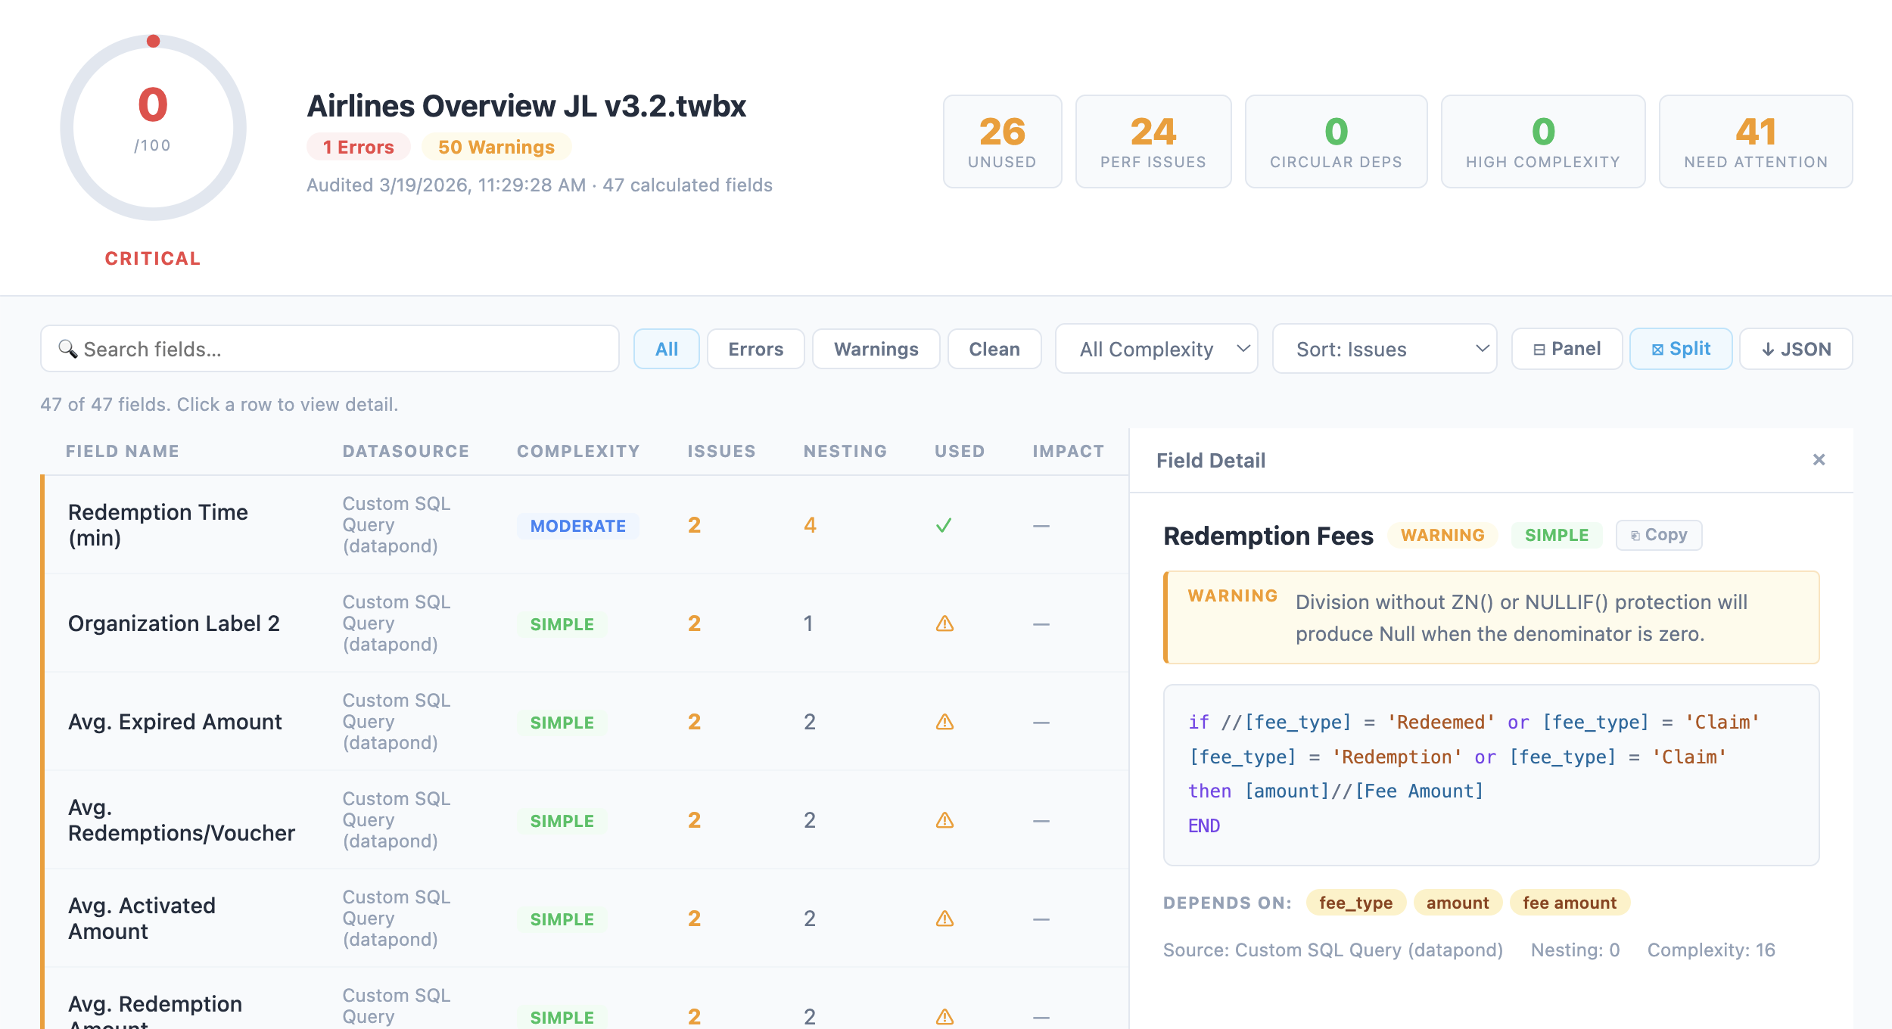The height and width of the screenshot is (1029, 1892).
Task: Click the amount dependency chip
Action: 1458,903
